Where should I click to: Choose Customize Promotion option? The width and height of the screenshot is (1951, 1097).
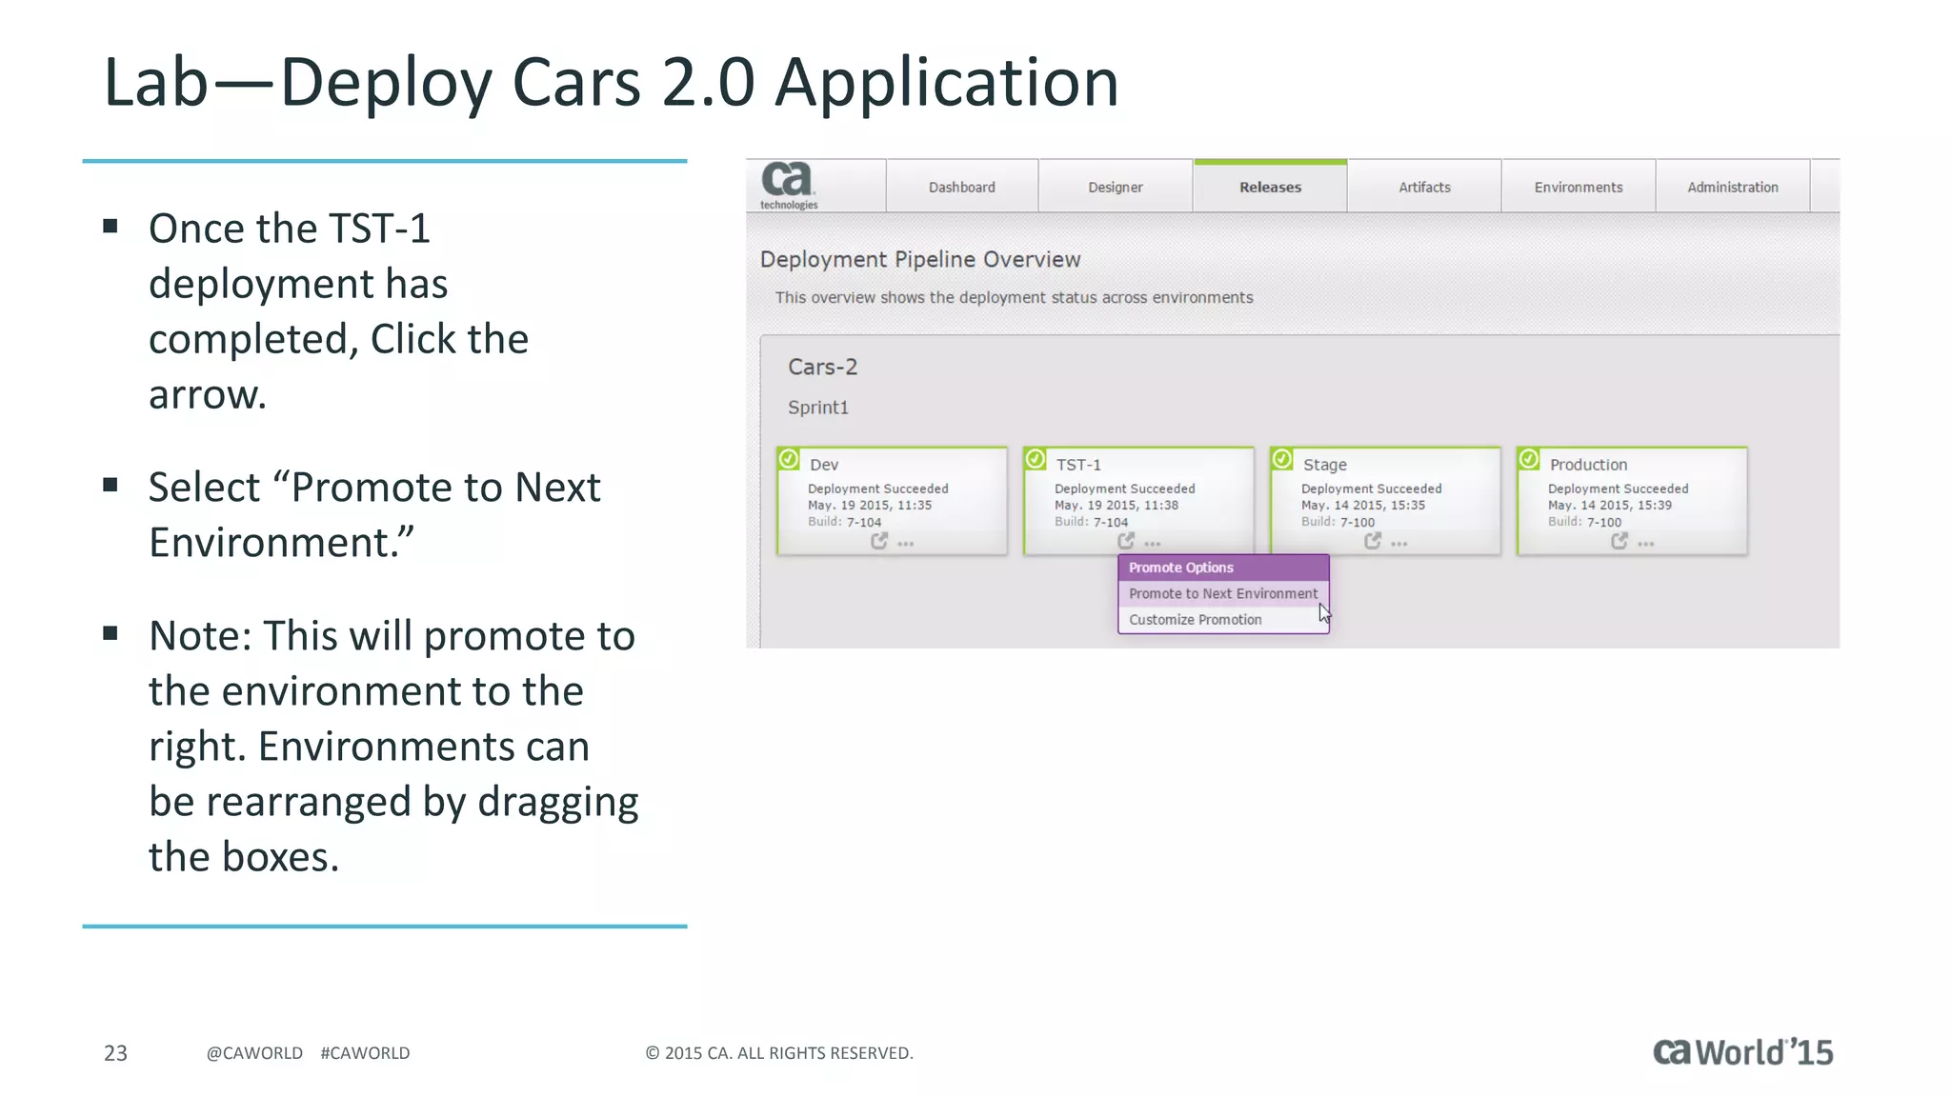coord(1223,619)
